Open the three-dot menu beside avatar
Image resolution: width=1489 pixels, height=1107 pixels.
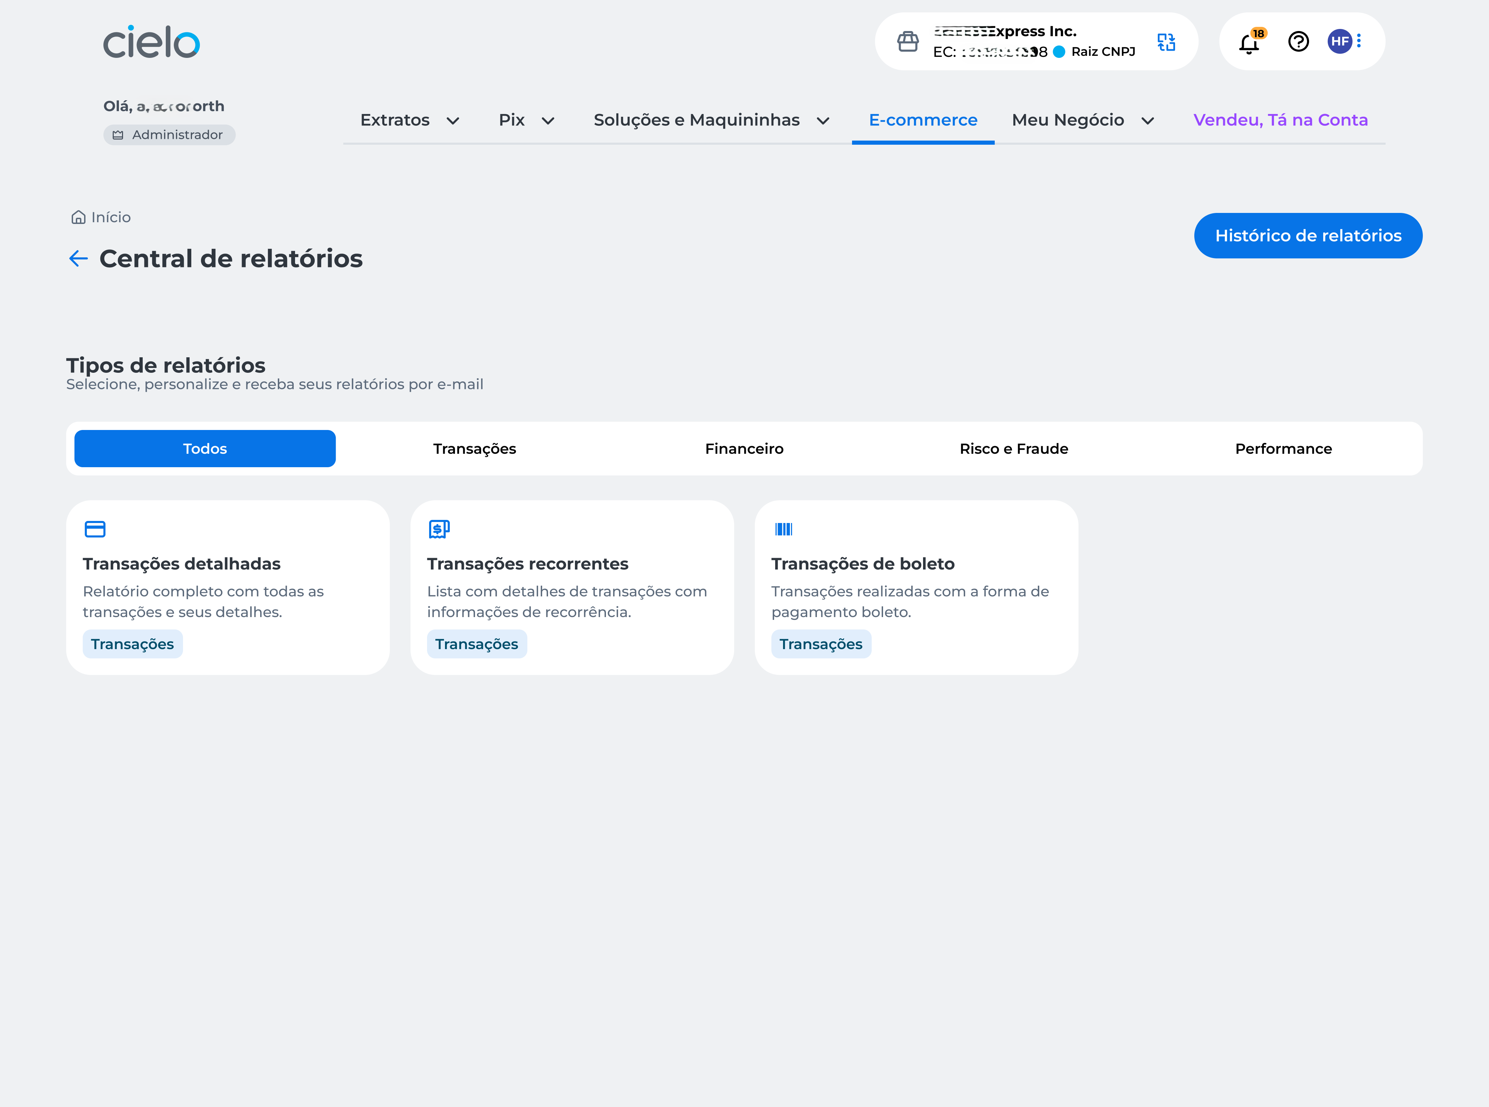1359,42
